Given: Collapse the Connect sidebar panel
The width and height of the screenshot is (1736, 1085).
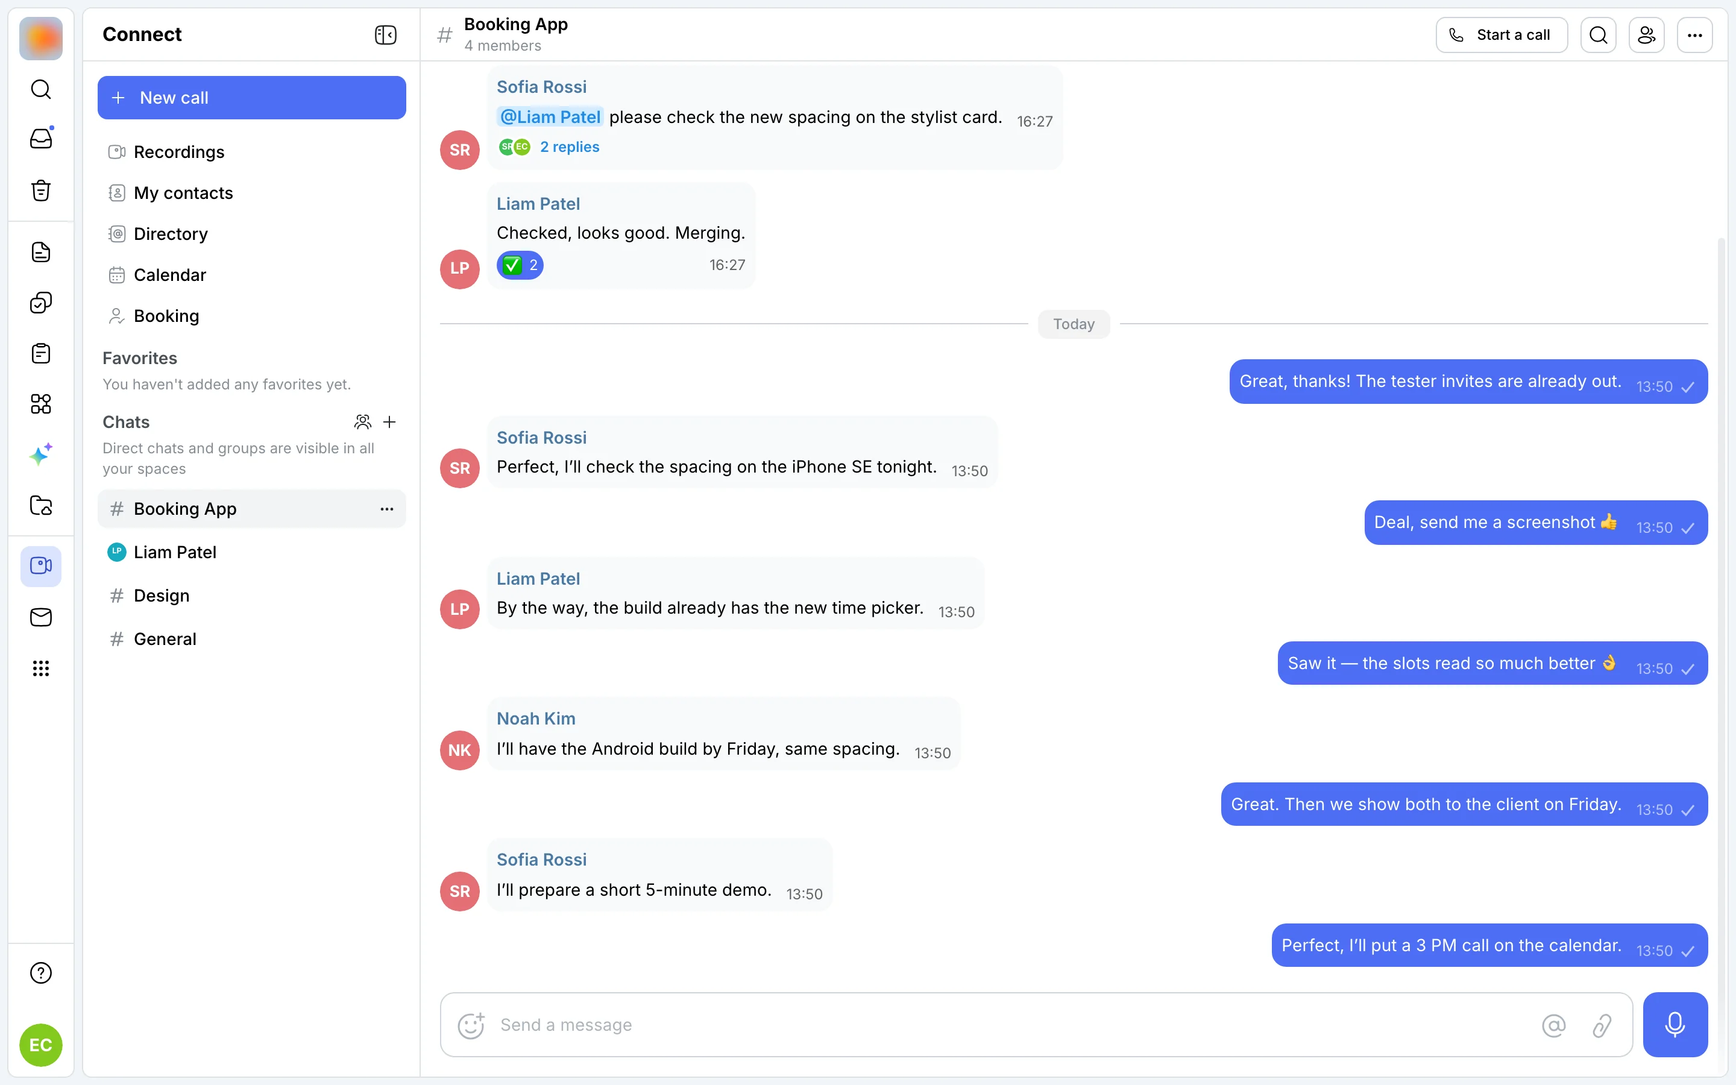Looking at the screenshot, I should pyautogui.click(x=385, y=34).
